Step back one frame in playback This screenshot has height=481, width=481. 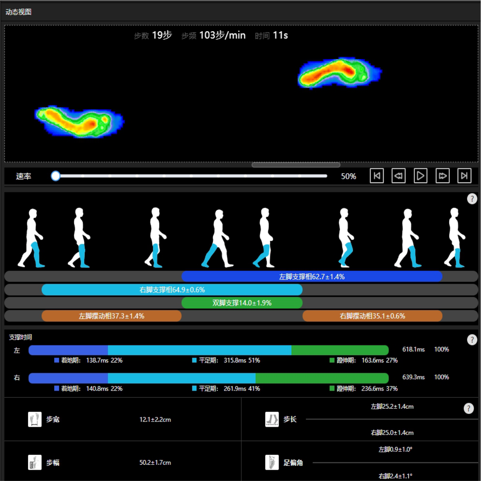coord(398,176)
